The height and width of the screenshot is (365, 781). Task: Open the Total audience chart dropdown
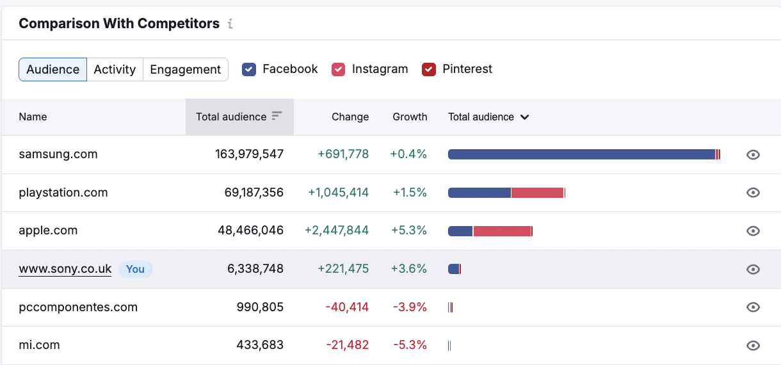point(488,117)
